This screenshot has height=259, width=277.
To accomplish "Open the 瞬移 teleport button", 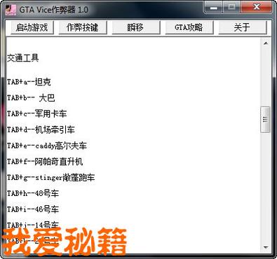I will click(x=136, y=27).
